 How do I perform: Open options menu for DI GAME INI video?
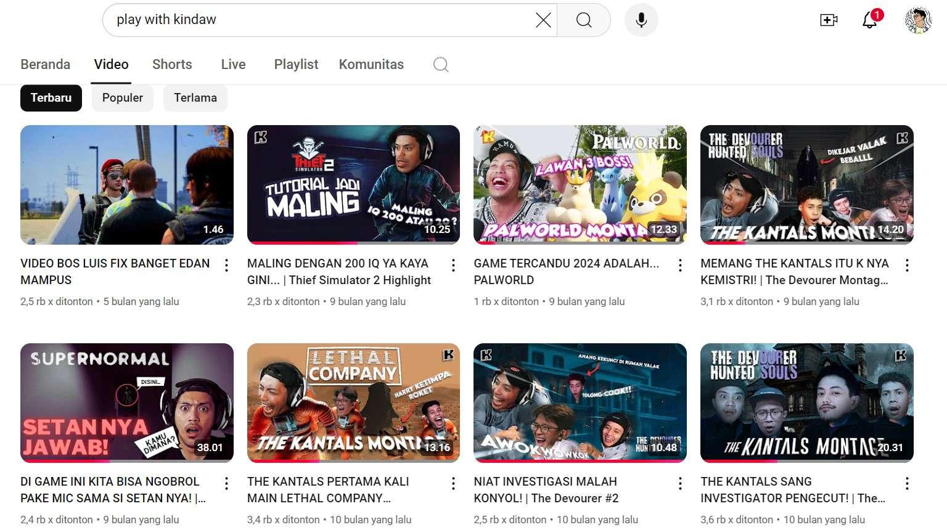[226, 483]
